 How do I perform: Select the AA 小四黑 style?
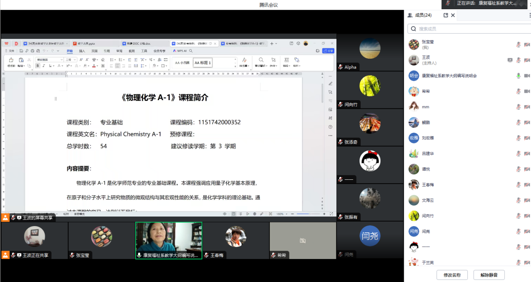click(182, 63)
